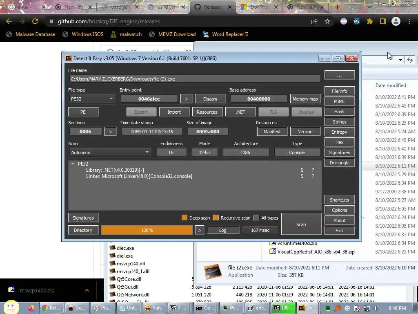418x314 pixels.
Task: Reload the GitHub releases page
Action: point(35,21)
